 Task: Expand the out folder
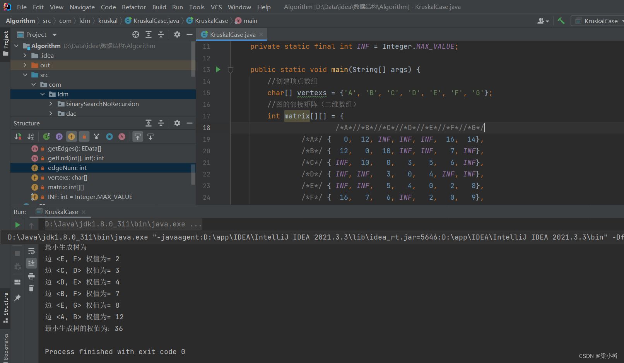coord(25,65)
